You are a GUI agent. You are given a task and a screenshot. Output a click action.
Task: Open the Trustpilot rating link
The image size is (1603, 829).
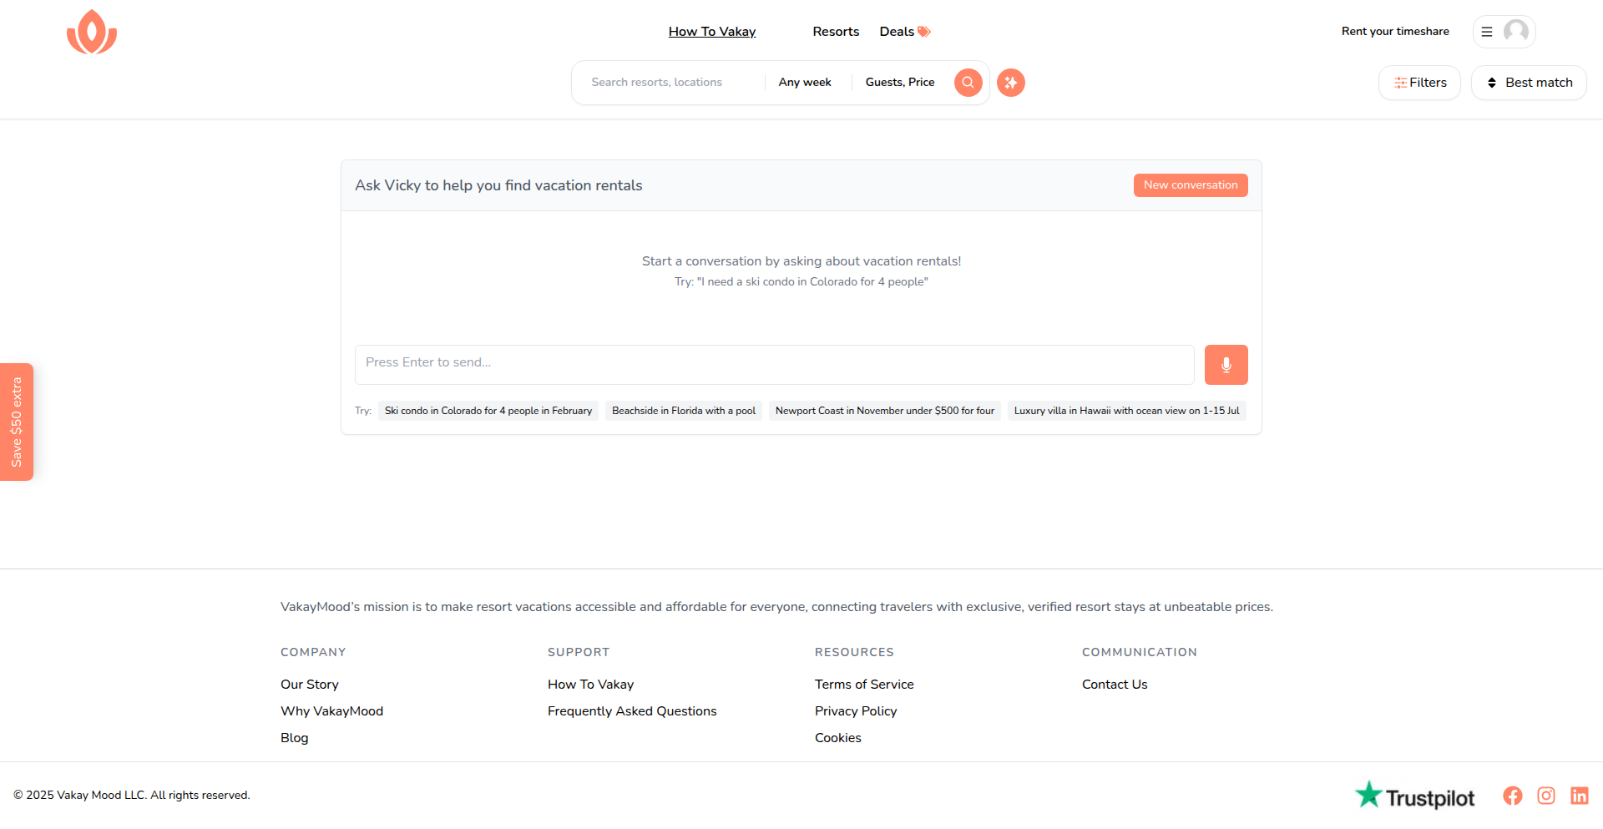click(x=1415, y=796)
